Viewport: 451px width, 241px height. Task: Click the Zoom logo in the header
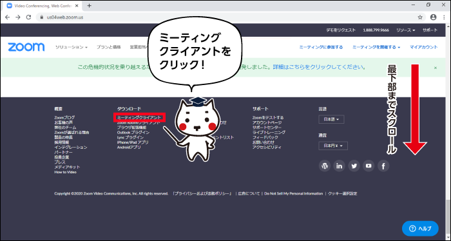coord(26,47)
